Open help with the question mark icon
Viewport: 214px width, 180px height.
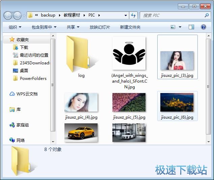[203, 27]
